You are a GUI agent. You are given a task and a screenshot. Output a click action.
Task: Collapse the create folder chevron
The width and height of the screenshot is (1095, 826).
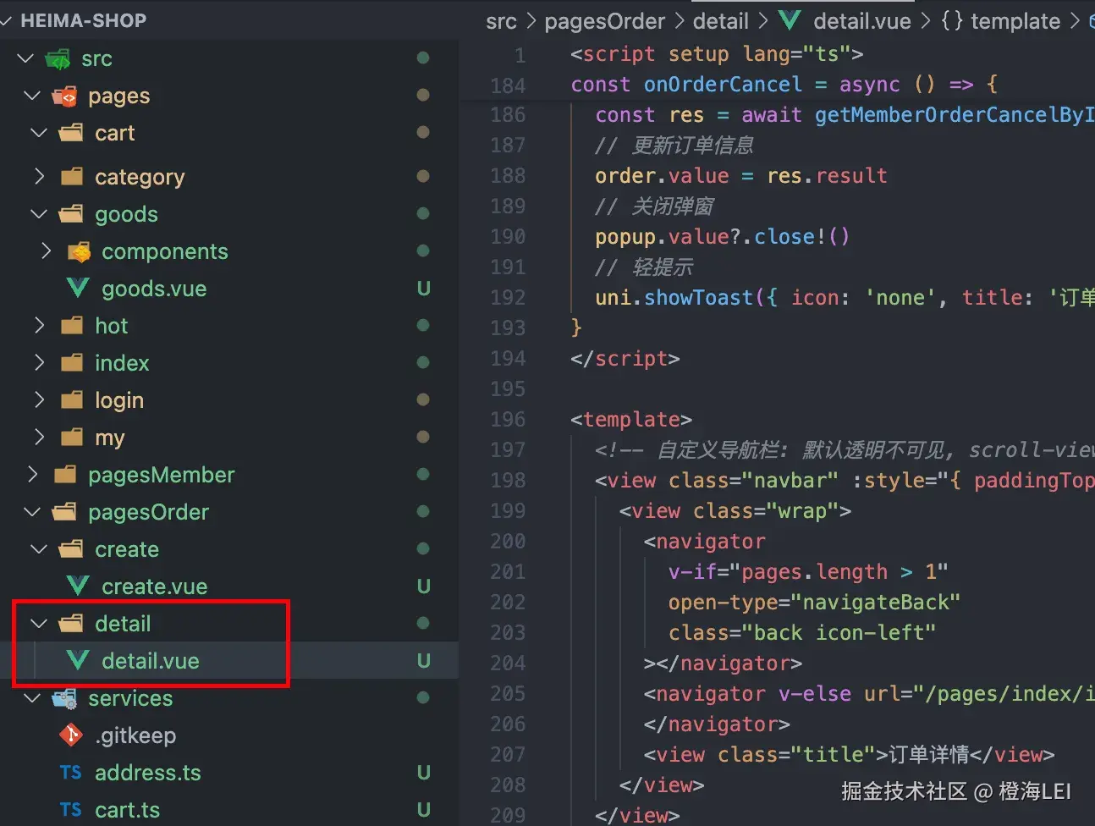[x=39, y=549]
